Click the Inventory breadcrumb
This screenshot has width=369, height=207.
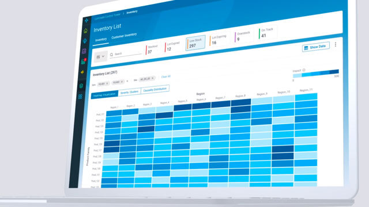(132, 12)
